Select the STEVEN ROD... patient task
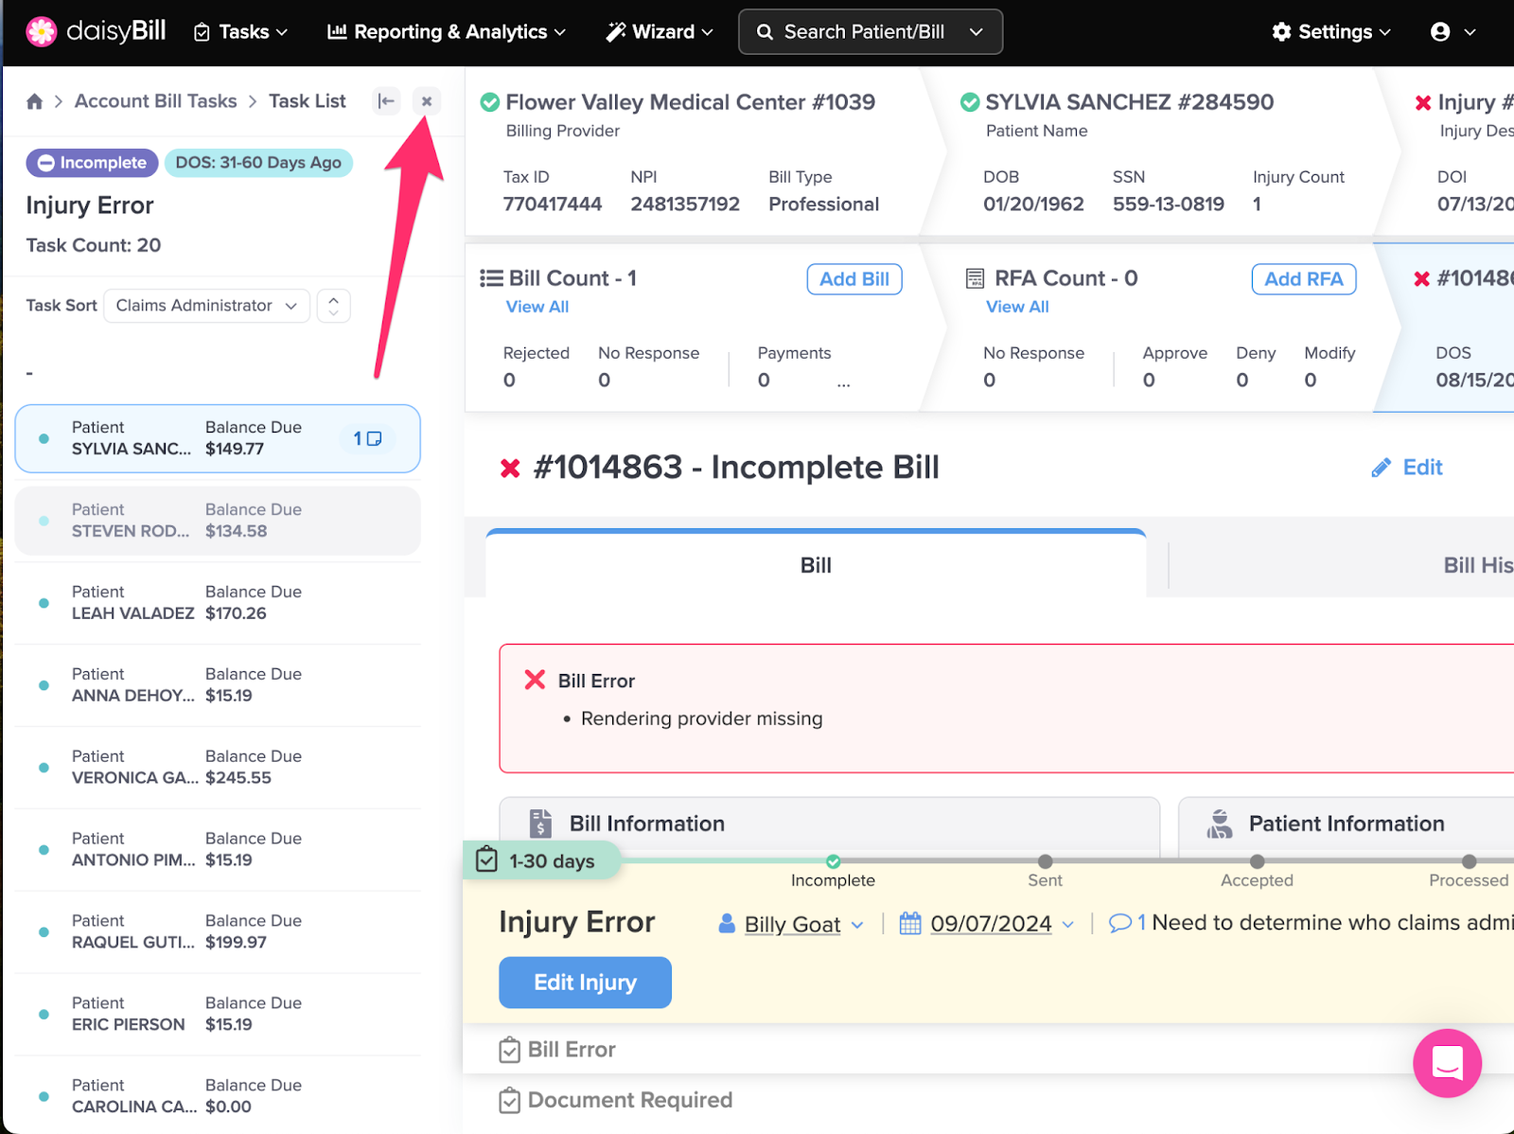Screen dimensions: 1514x1134 point(218,521)
